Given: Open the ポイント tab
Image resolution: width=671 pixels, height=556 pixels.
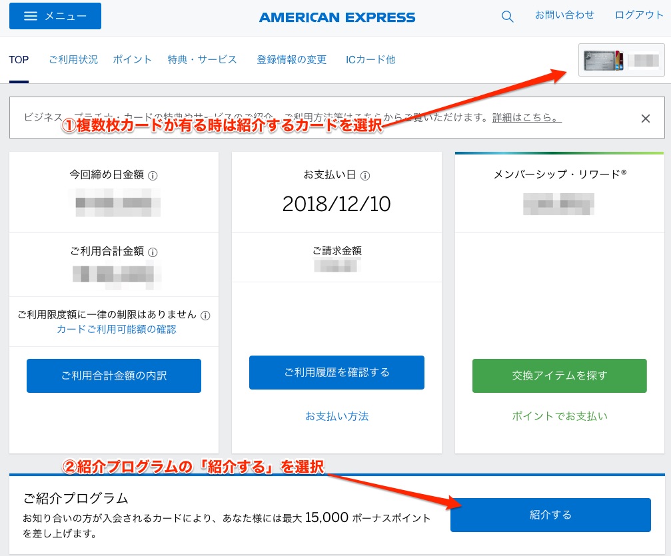Looking at the screenshot, I should [132, 60].
